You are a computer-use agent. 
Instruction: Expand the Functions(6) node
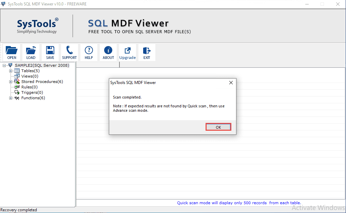11,98
